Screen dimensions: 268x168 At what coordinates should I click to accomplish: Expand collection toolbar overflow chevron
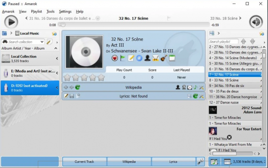57,42
